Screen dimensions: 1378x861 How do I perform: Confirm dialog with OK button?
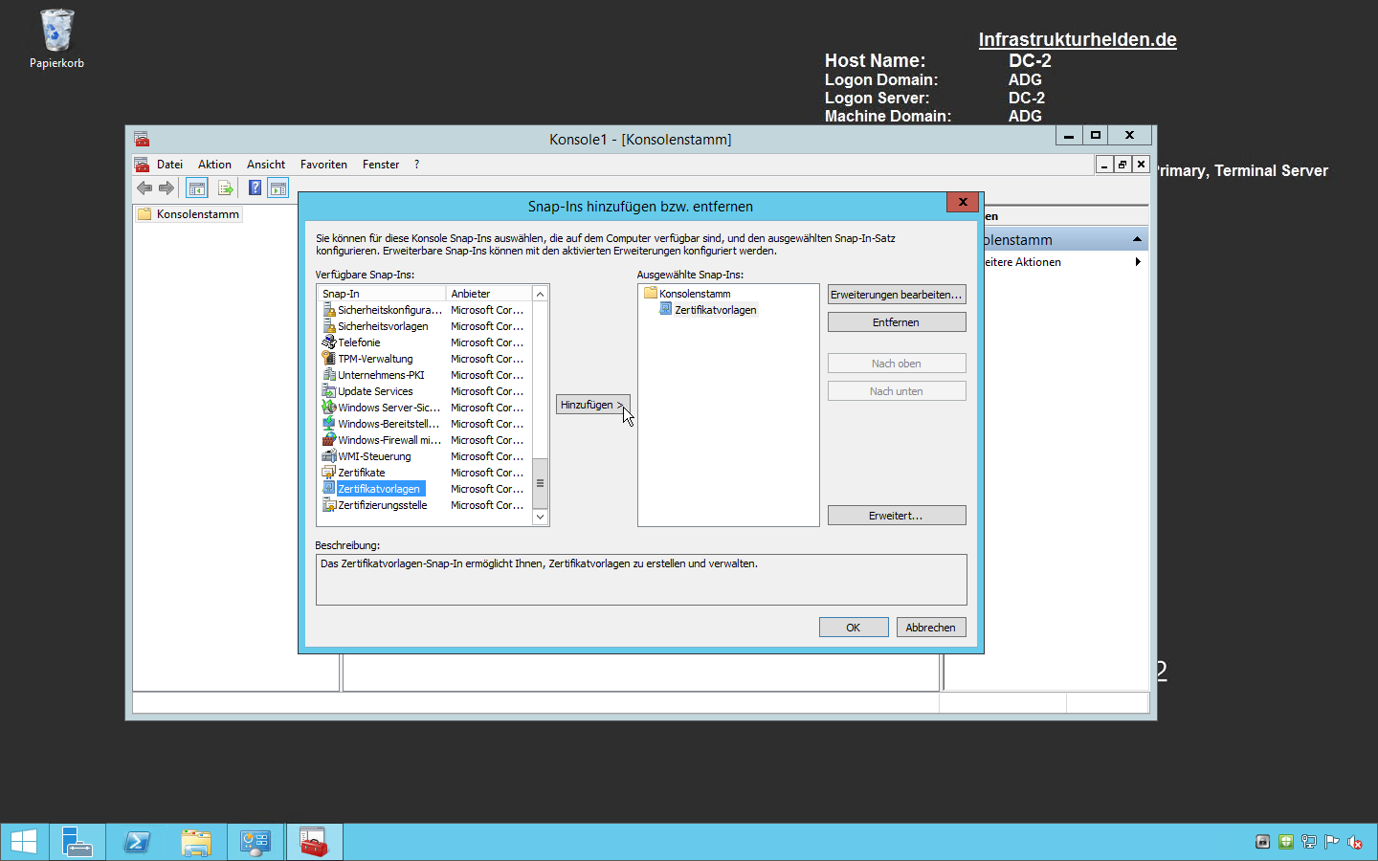[854, 628]
